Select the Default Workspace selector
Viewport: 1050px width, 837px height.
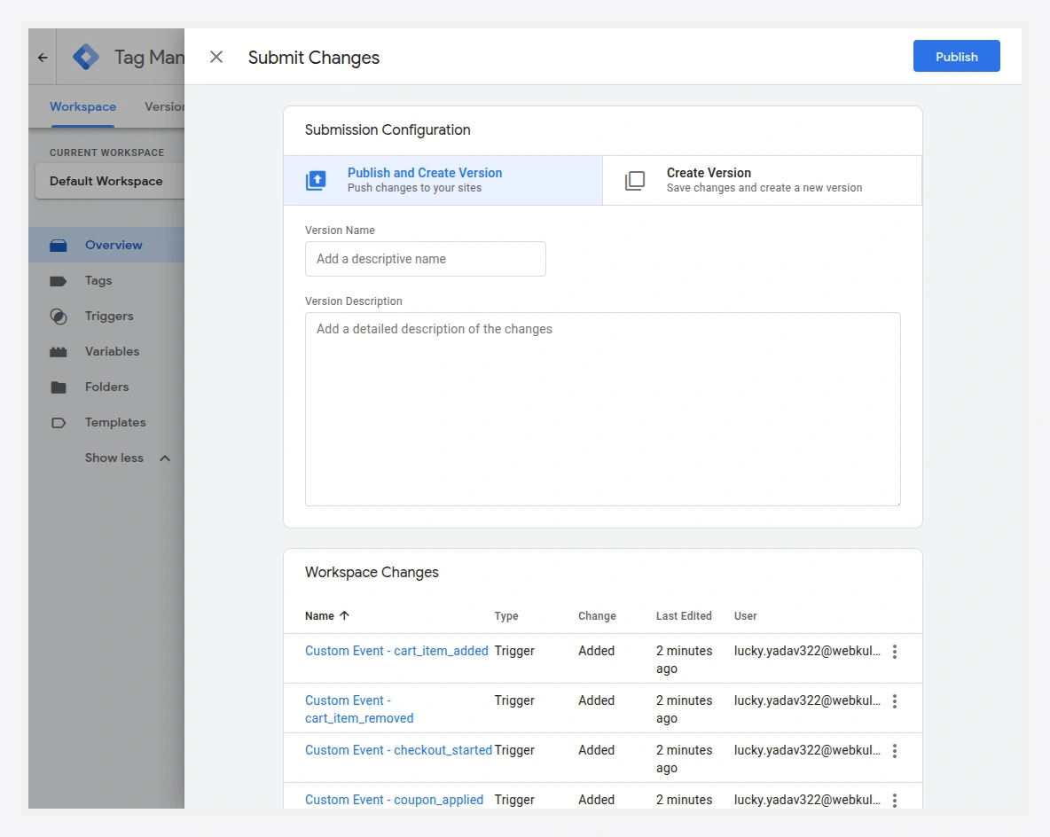(x=110, y=182)
